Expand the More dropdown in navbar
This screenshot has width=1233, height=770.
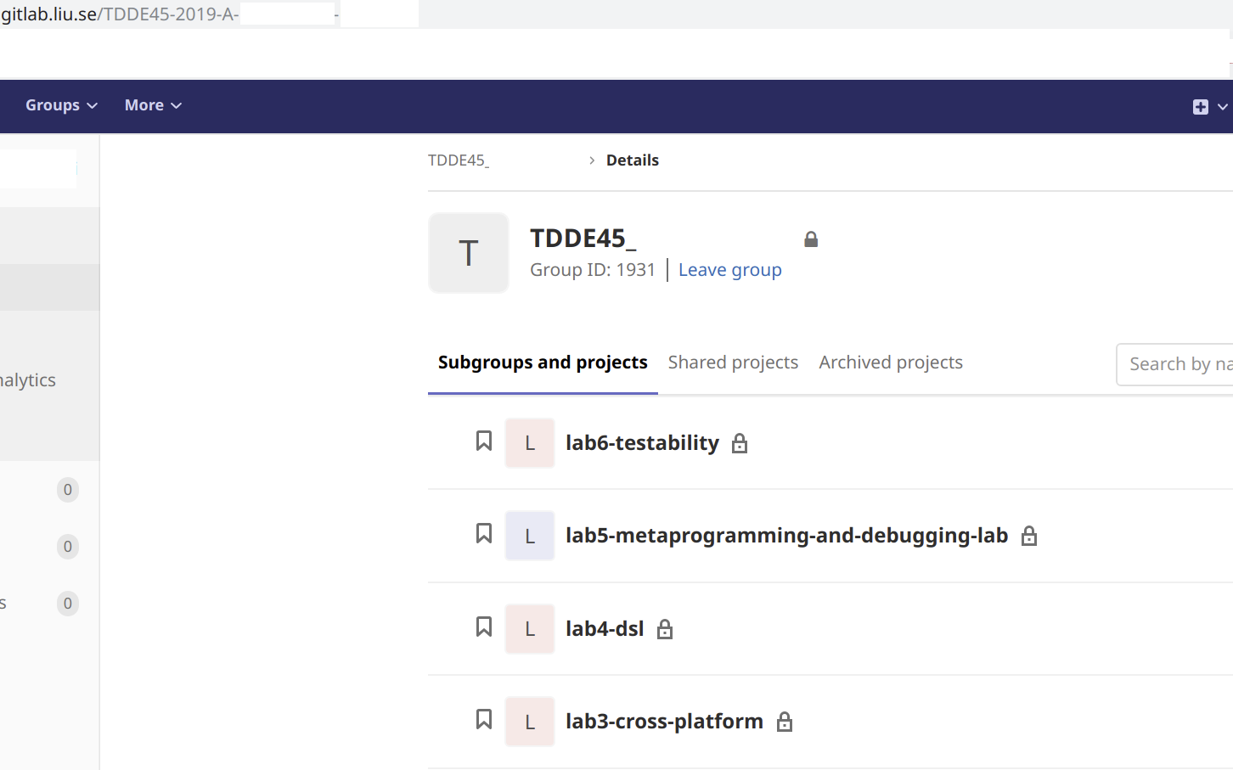153,105
